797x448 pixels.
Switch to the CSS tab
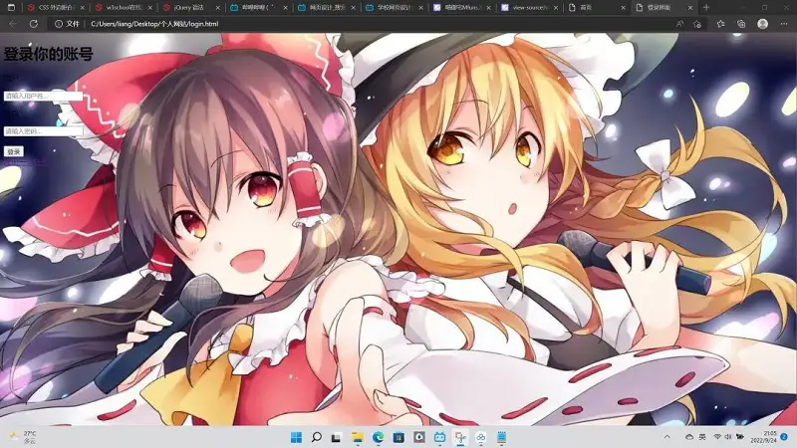click(55, 8)
